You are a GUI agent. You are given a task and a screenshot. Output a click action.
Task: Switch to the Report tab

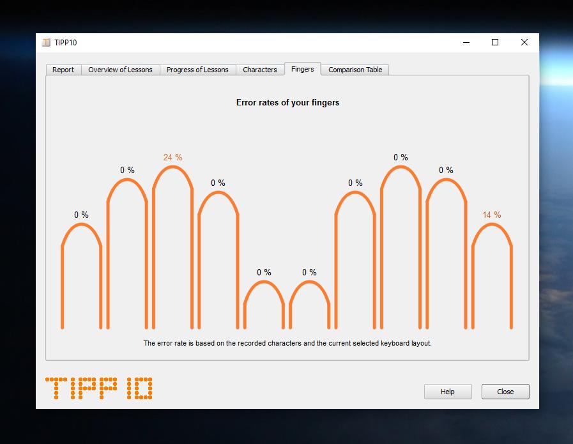pos(63,70)
